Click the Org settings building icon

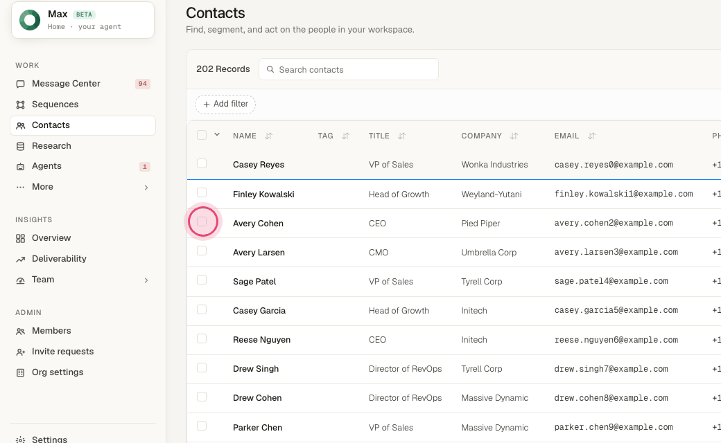(20, 372)
